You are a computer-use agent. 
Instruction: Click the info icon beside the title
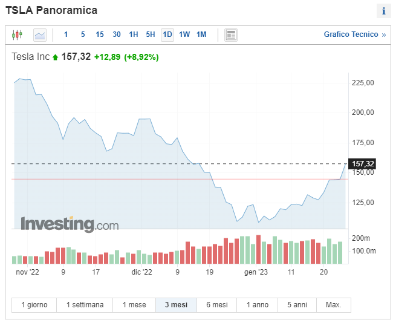[x=383, y=11]
